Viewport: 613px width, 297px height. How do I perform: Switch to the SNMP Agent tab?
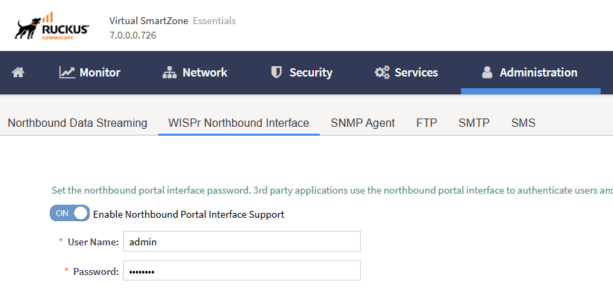(x=363, y=123)
